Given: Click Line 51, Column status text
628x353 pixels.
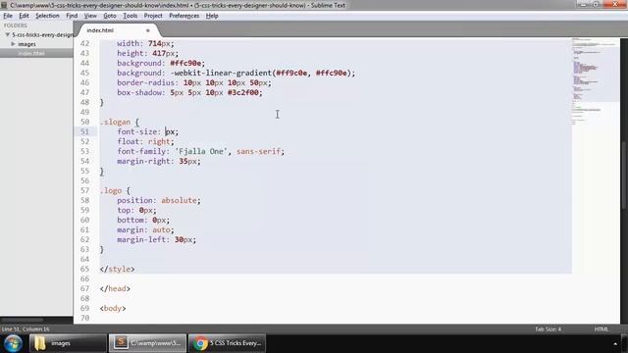Looking at the screenshot, I should coord(26,329).
